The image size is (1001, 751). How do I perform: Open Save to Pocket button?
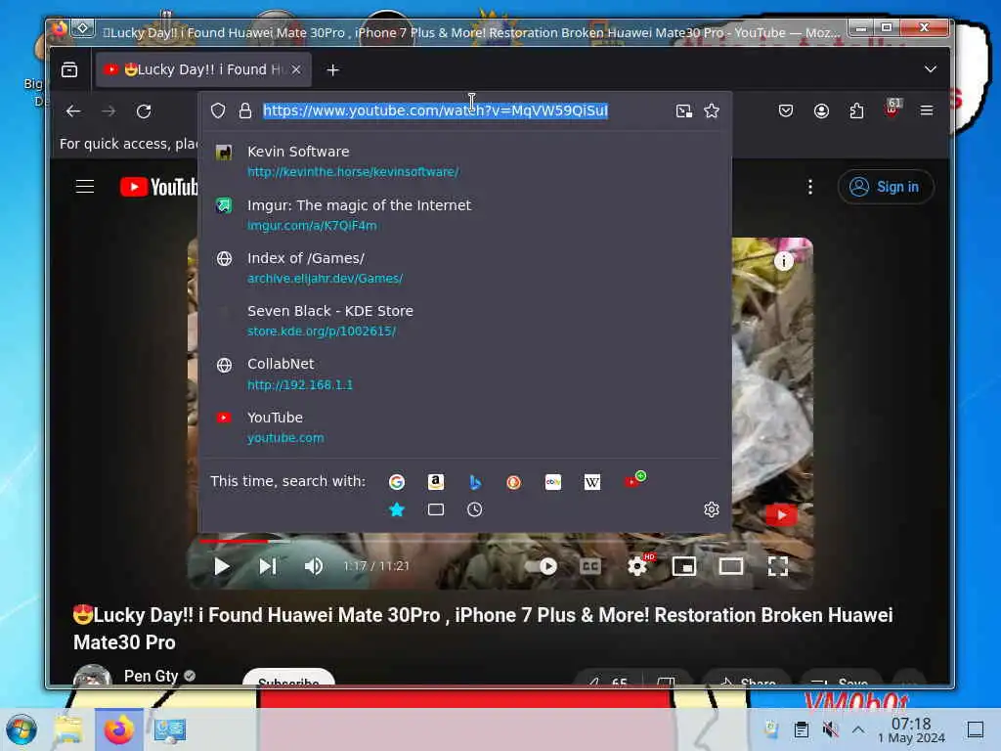pyautogui.click(x=786, y=111)
